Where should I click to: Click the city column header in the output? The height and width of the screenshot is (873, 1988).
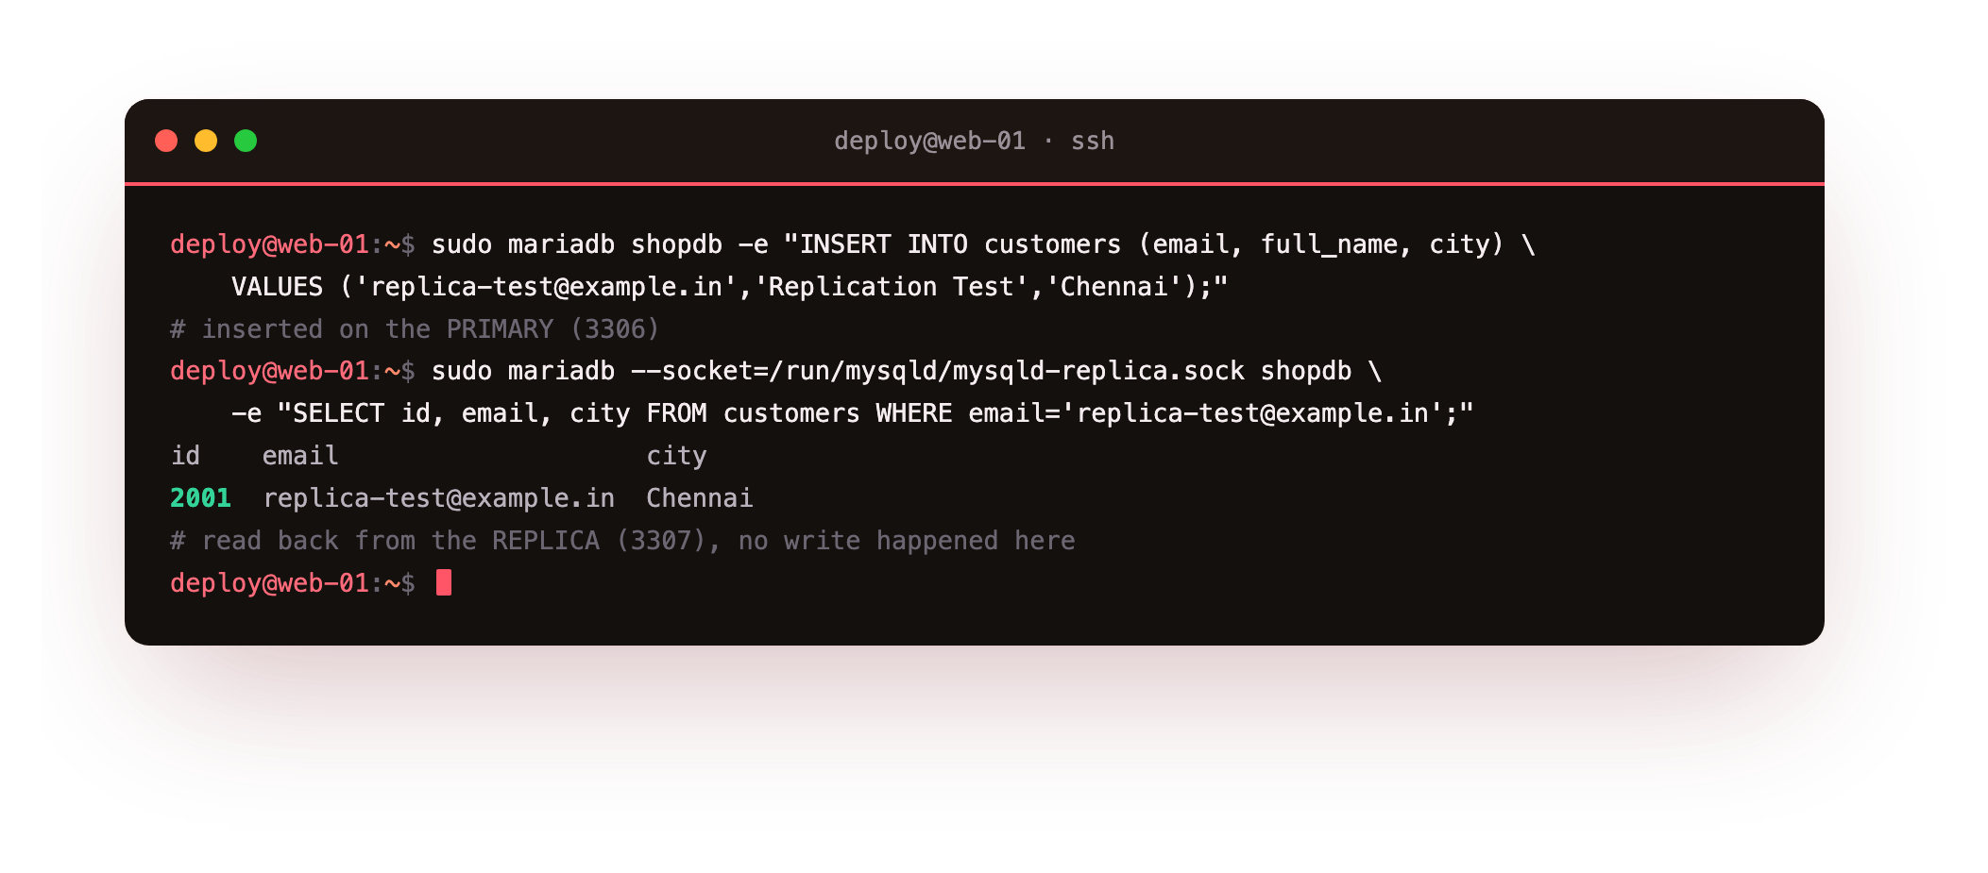[x=676, y=456]
